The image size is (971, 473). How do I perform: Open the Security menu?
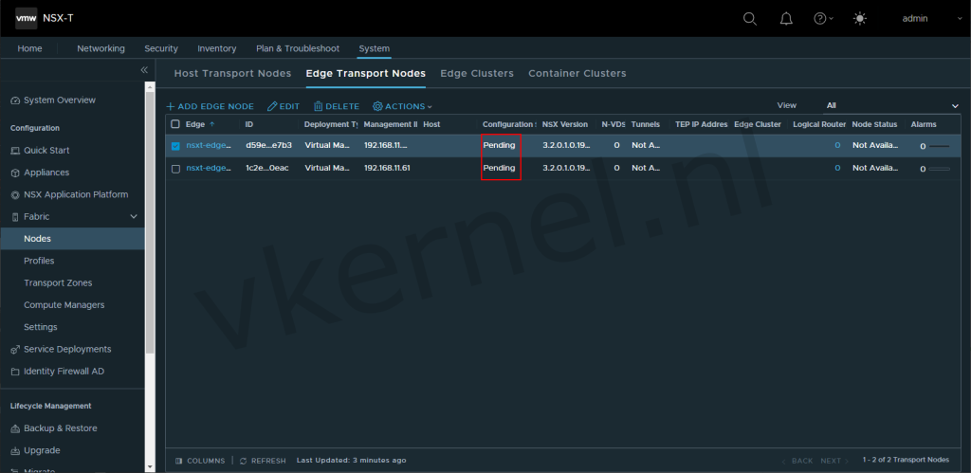(161, 48)
